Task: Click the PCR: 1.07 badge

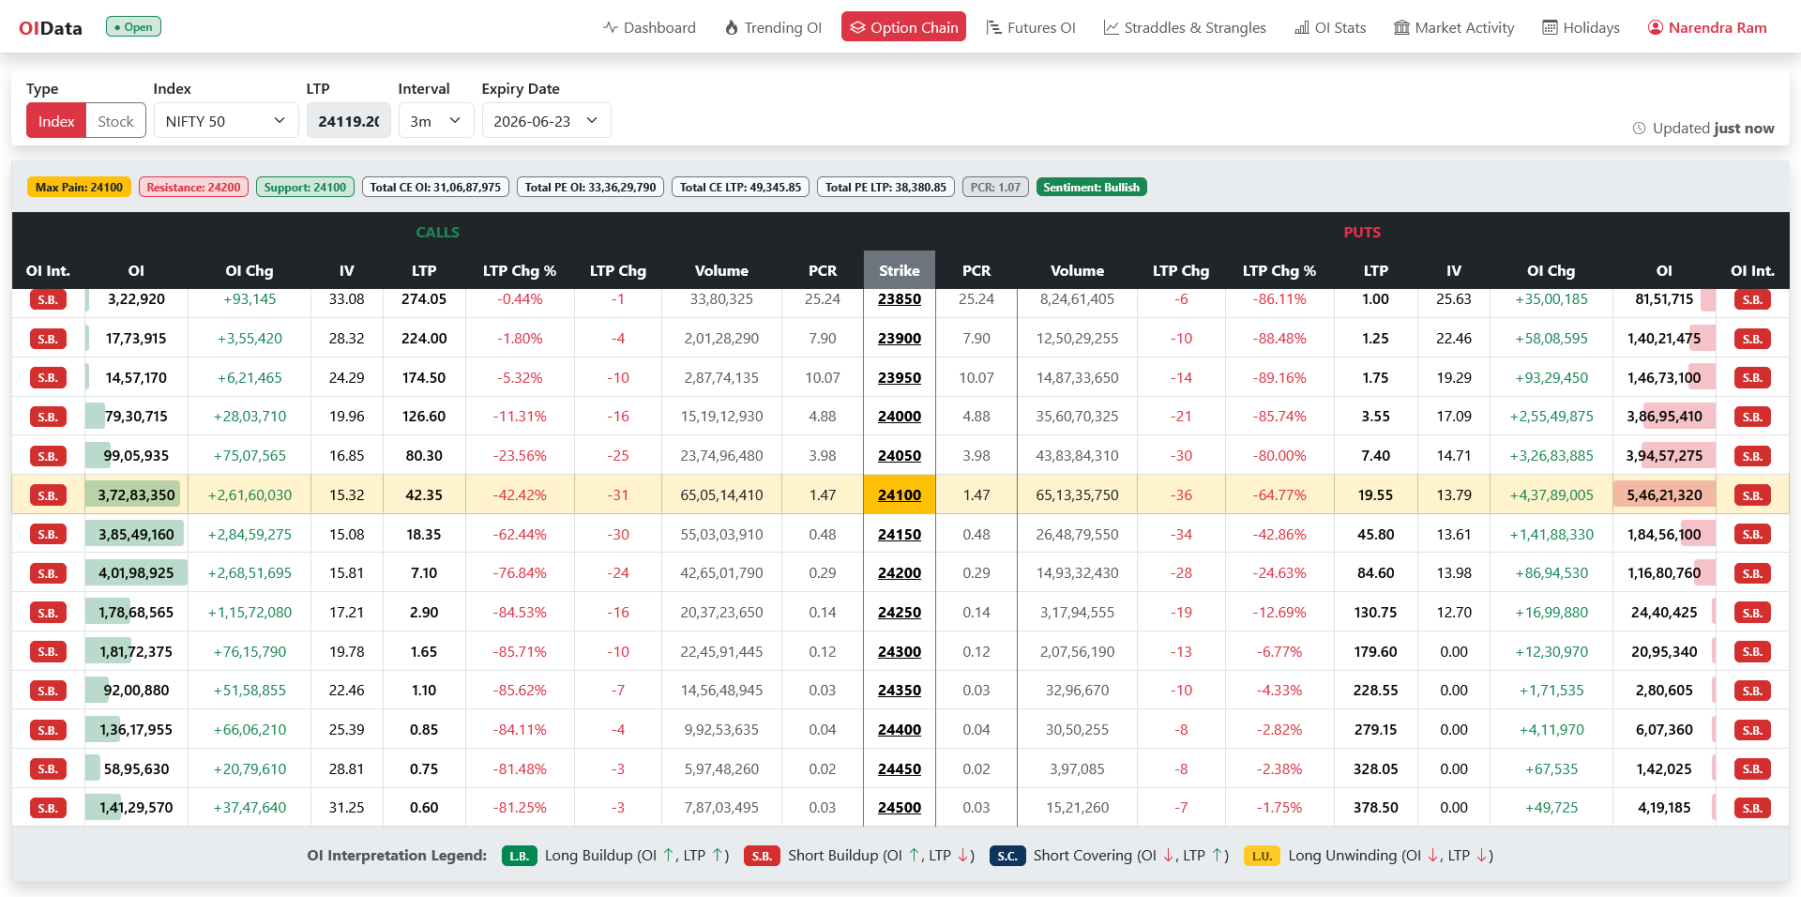Action: 995,188
